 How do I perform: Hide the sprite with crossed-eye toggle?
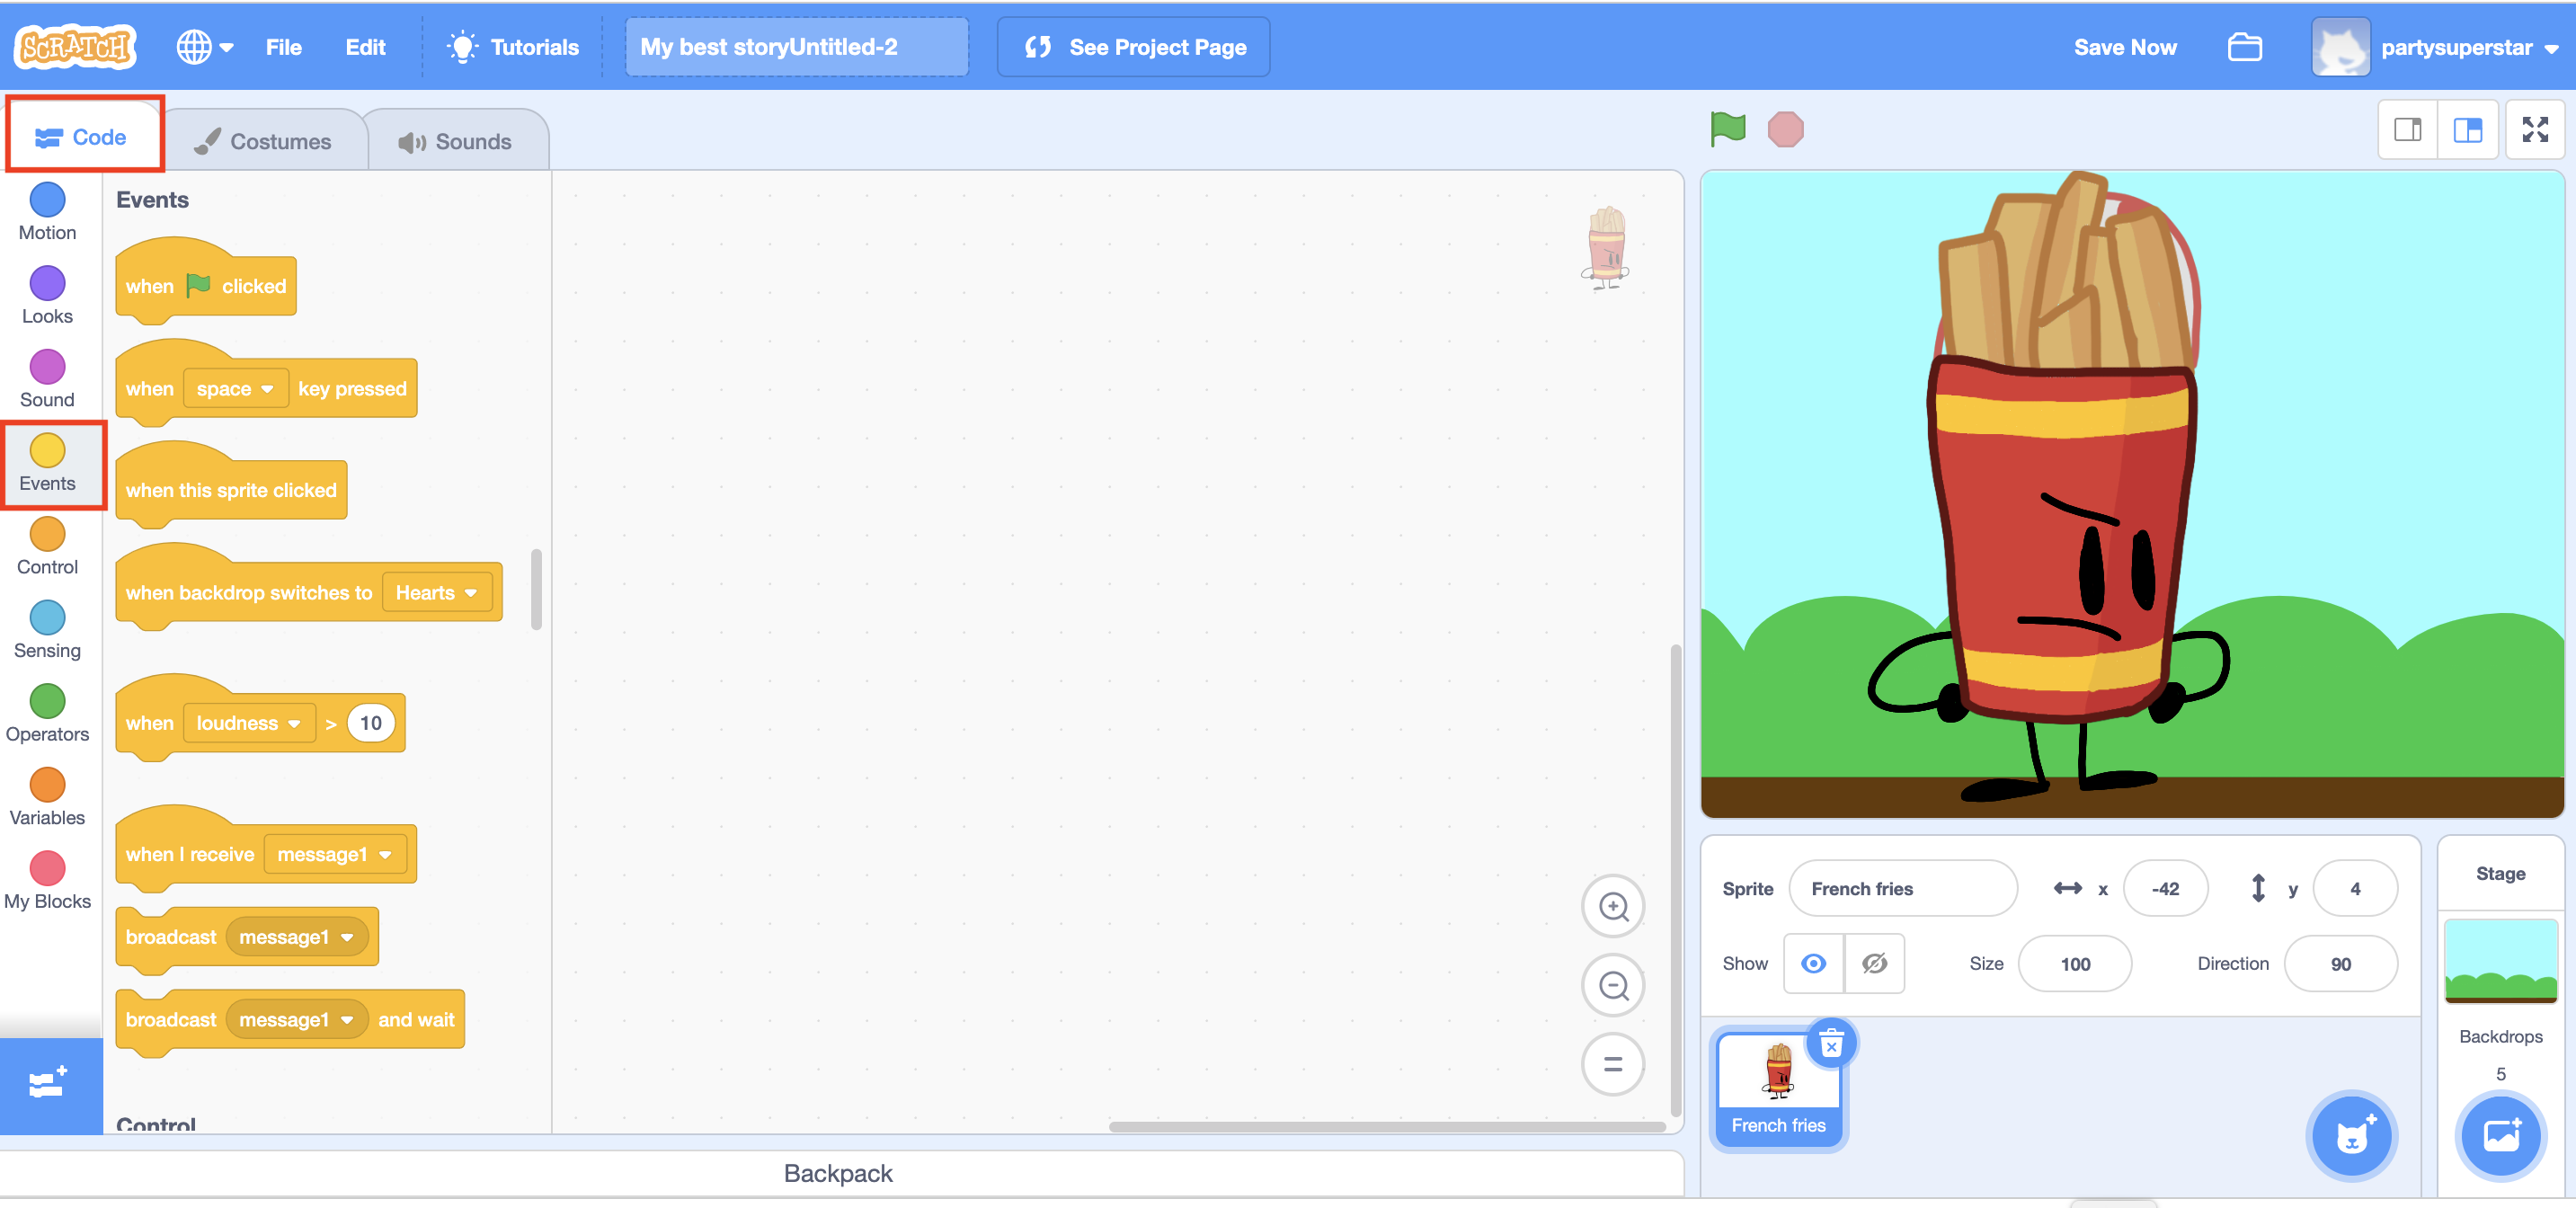coord(1873,963)
